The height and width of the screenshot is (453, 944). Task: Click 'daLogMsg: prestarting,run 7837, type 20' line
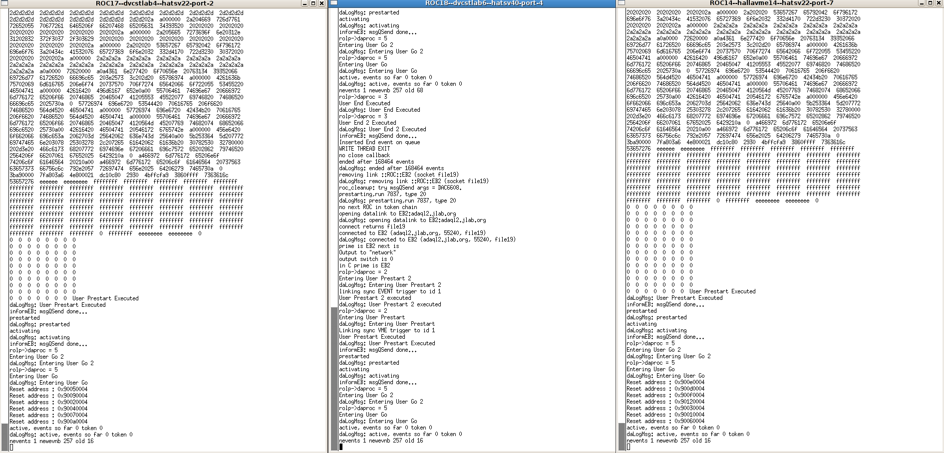click(x=397, y=201)
